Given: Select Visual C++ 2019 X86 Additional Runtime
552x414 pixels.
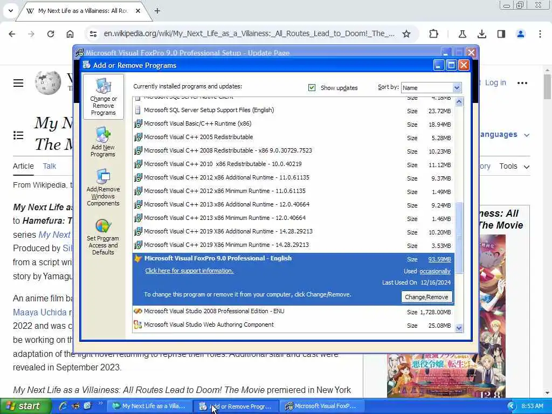Looking at the screenshot, I should pyautogui.click(x=294, y=232).
